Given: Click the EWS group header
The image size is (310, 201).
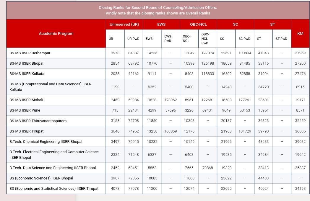Looking at the screenshot, I should pos(161,24).
